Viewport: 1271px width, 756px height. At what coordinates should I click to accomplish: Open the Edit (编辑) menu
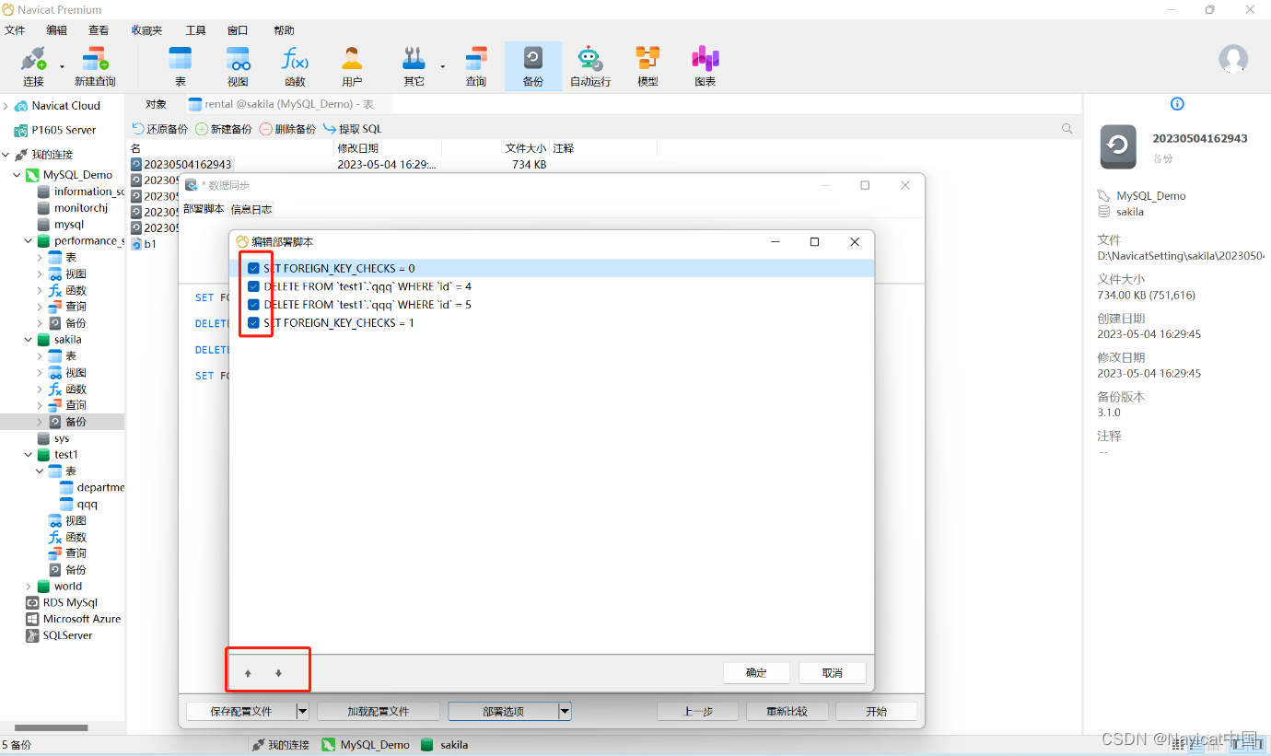57,30
